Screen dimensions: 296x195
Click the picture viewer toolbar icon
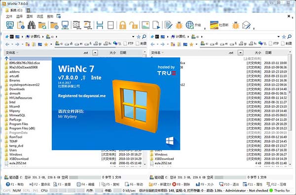click(x=146, y=25)
